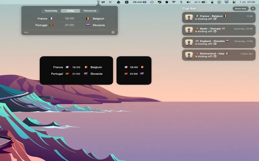Click Portugal in the wide desktop widget
The image size is (259, 161).
tap(57, 74)
